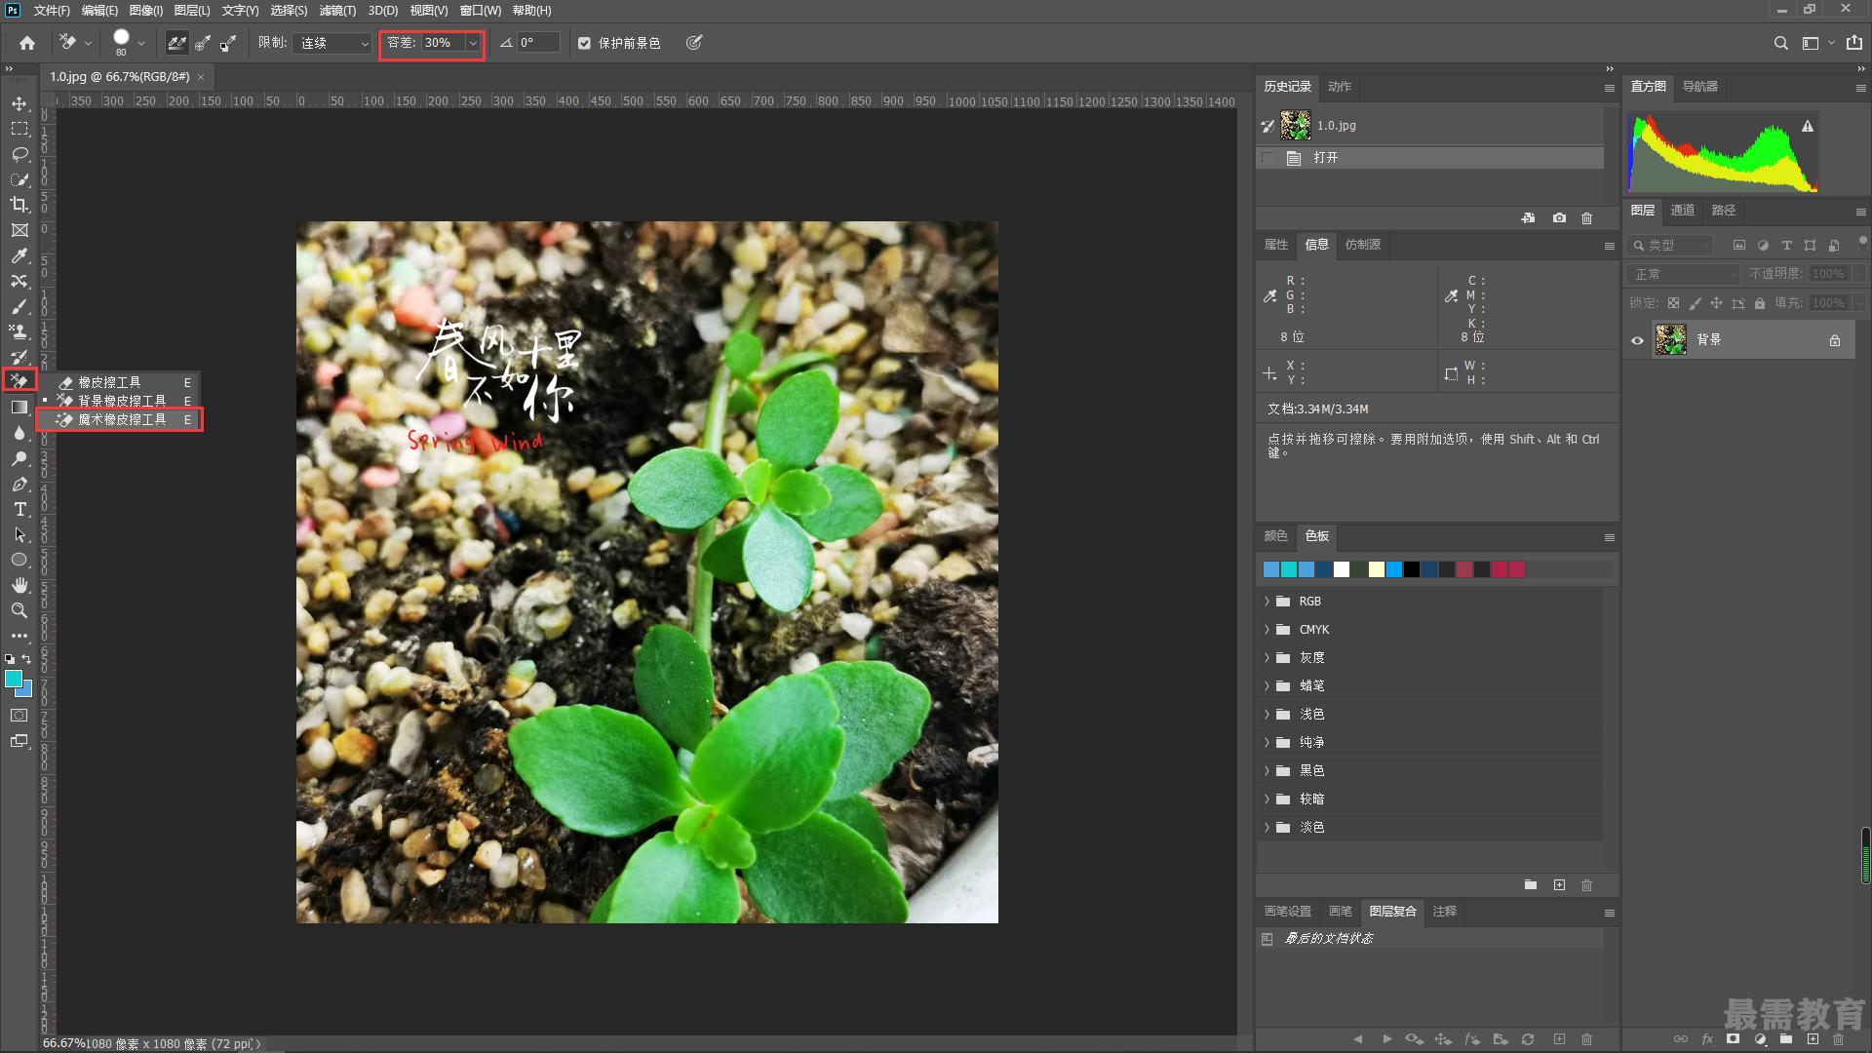Open the layer filter type dropdown 类型
This screenshot has width=1872, height=1053.
tap(1672, 246)
